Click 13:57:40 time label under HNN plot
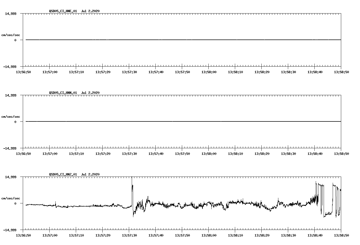Screen dimensions: 360x245 [156, 154]
